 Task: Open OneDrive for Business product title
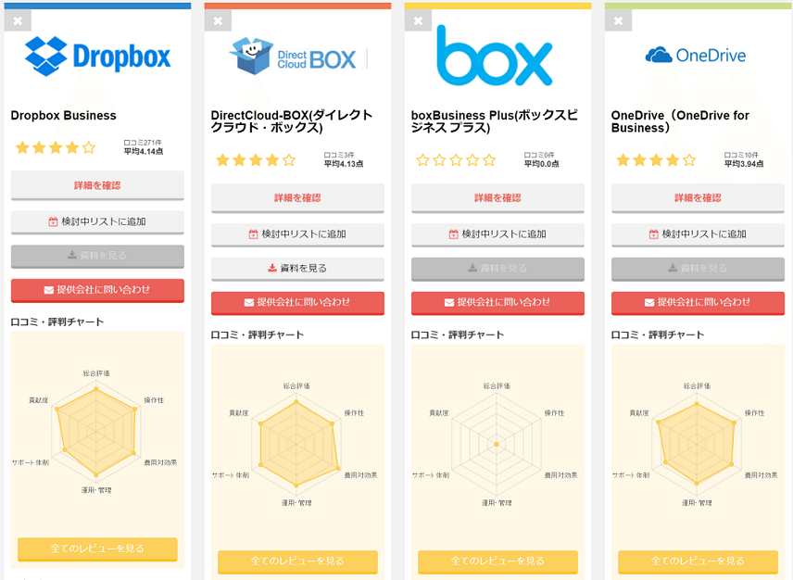click(680, 121)
